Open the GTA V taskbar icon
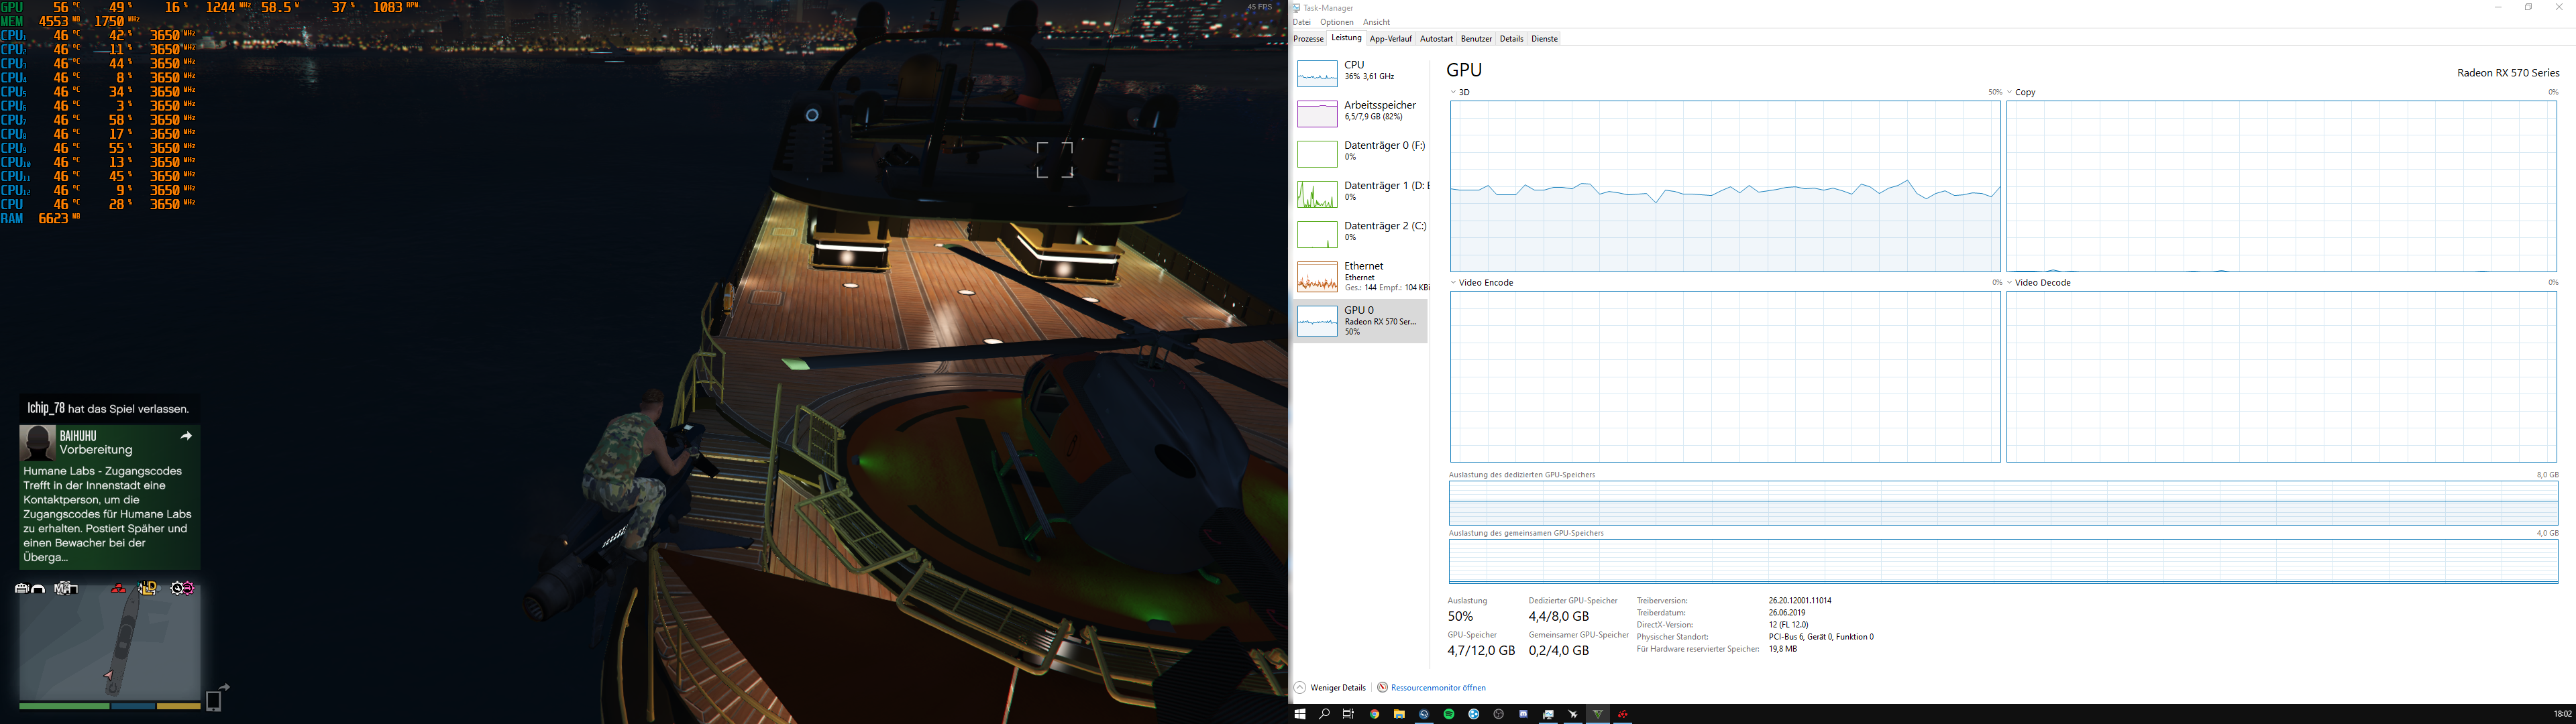The width and height of the screenshot is (2576, 724). coord(1598,714)
